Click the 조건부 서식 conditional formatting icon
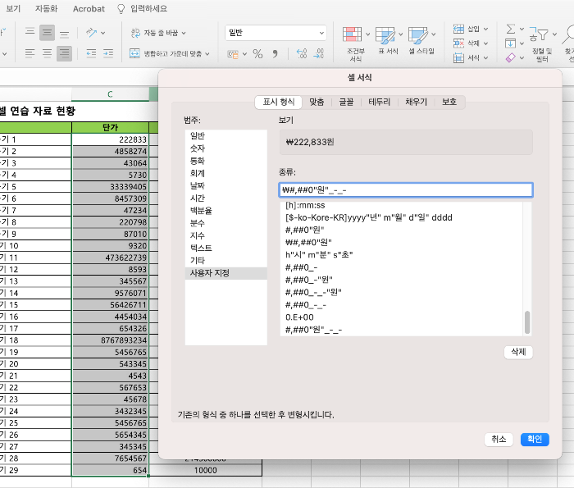Image resolution: width=574 pixels, height=488 pixels. click(352, 34)
